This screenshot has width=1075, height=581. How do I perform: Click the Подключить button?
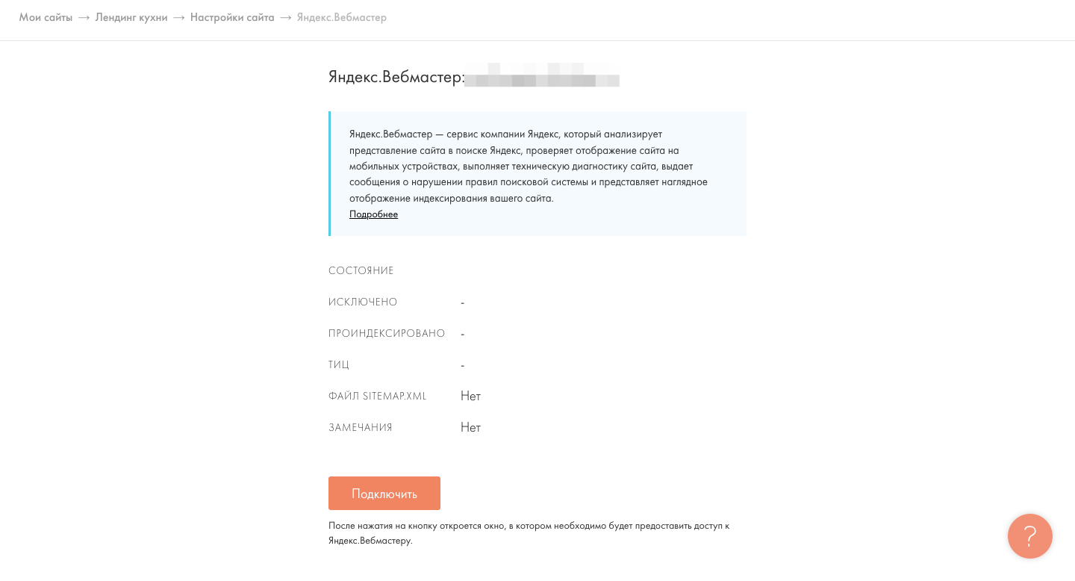click(x=384, y=494)
